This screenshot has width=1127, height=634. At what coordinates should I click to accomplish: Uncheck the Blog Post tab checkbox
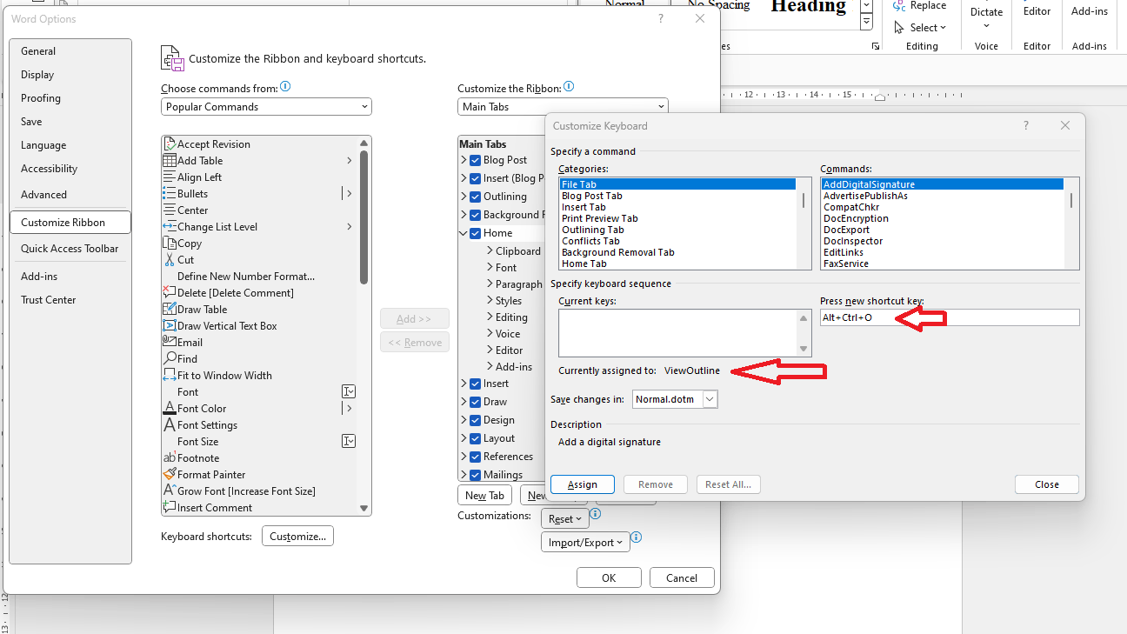[x=475, y=160]
